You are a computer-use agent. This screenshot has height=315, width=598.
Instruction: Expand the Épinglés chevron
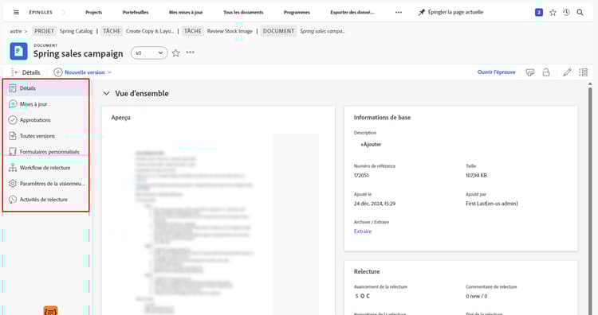pyautogui.click(x=63, y=12)
